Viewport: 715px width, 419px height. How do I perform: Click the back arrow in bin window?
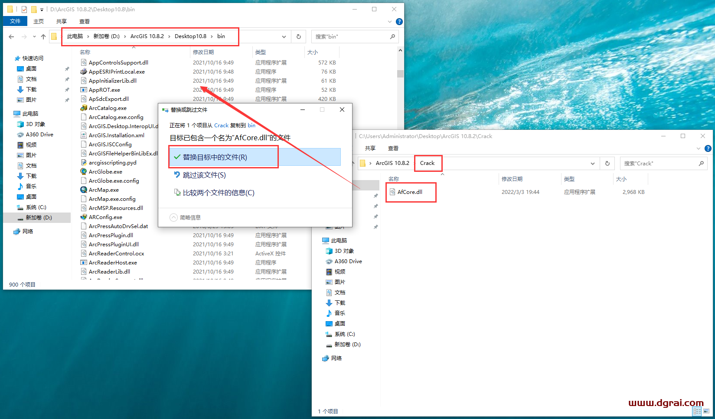(11, 37)
